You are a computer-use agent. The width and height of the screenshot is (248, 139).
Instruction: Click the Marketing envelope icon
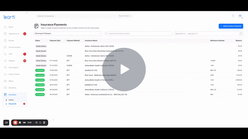tap(5, 88)
